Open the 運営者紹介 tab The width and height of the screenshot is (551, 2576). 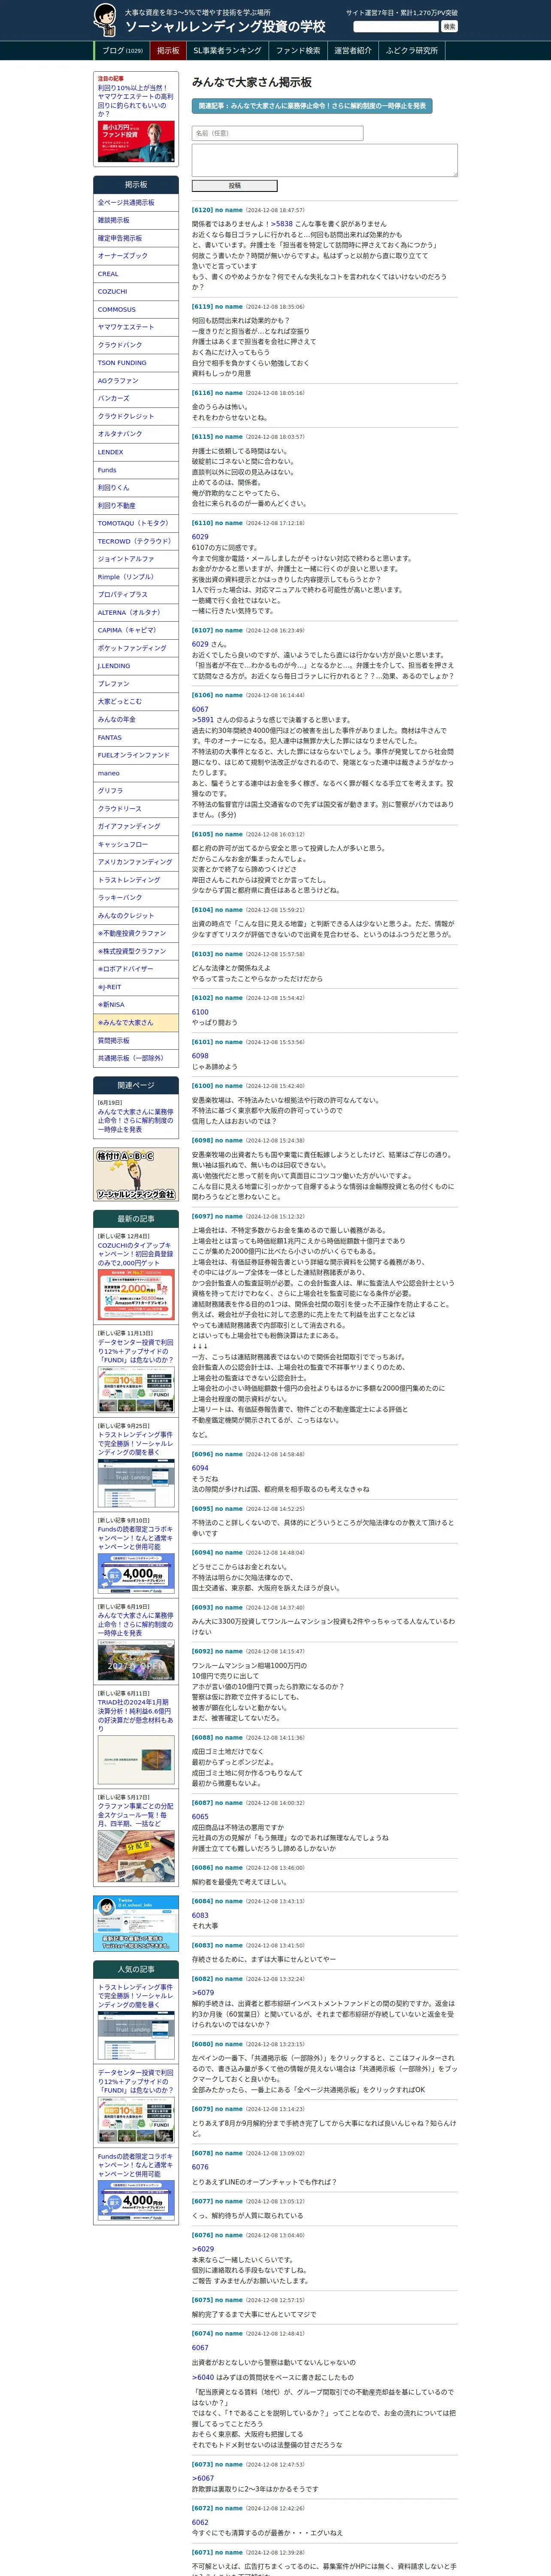pyautogui.click(x=353, y=50)
